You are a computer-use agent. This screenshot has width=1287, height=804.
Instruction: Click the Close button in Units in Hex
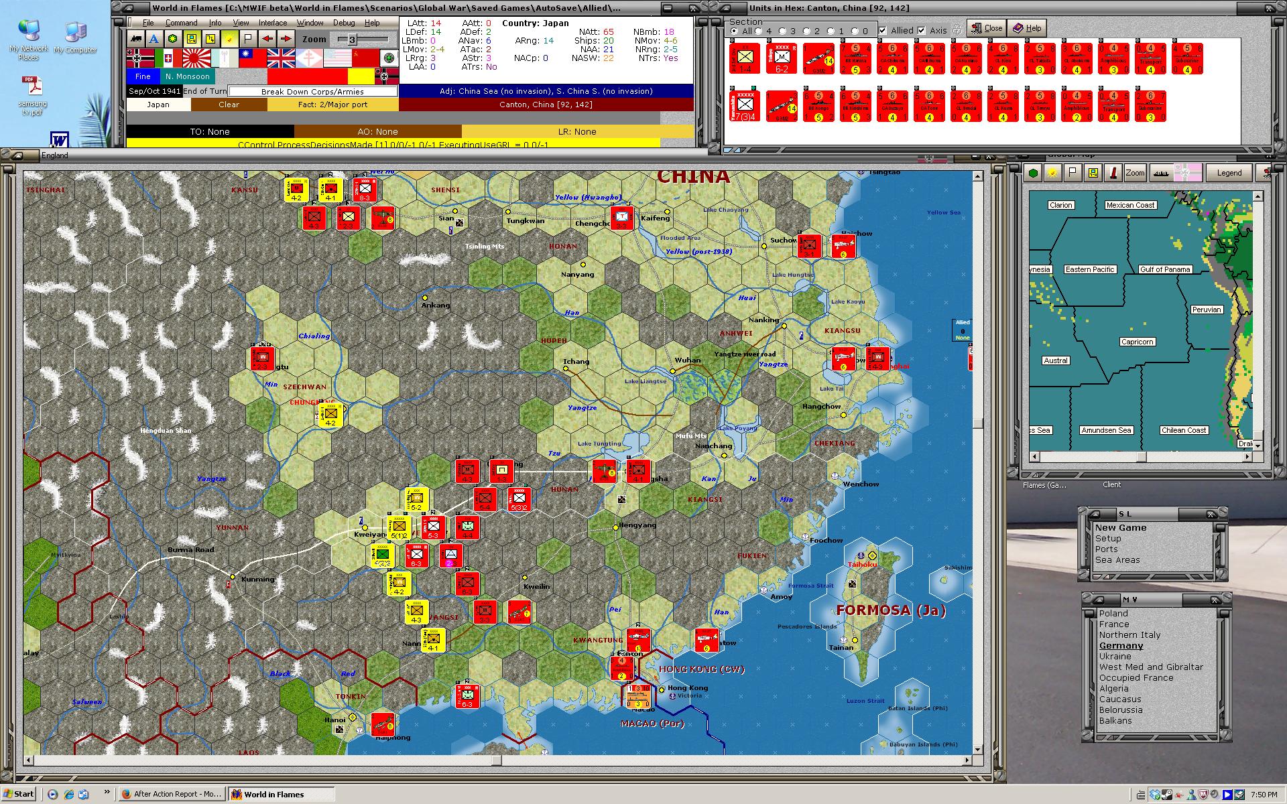(987, 28)
